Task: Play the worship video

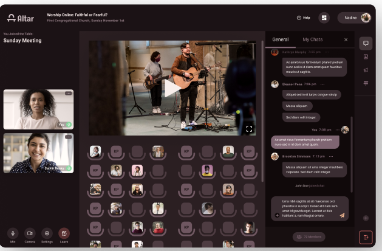Action: 172,88
